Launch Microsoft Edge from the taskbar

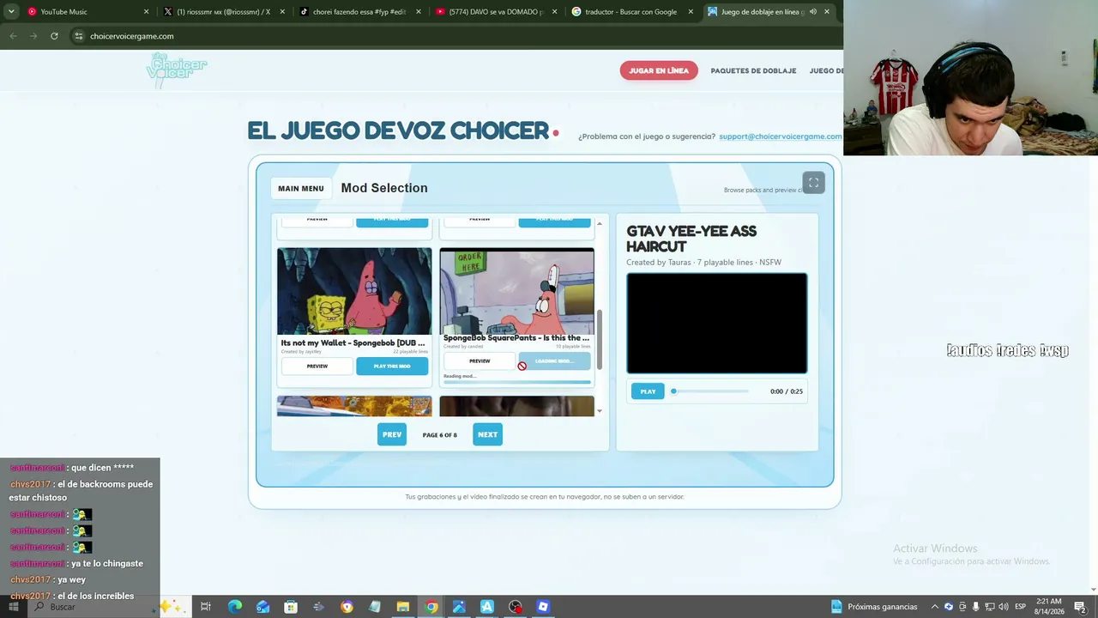[x=234, y=607]
